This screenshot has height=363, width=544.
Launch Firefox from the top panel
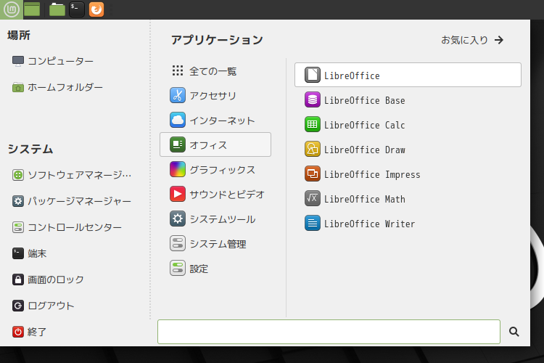coord(96,9)
